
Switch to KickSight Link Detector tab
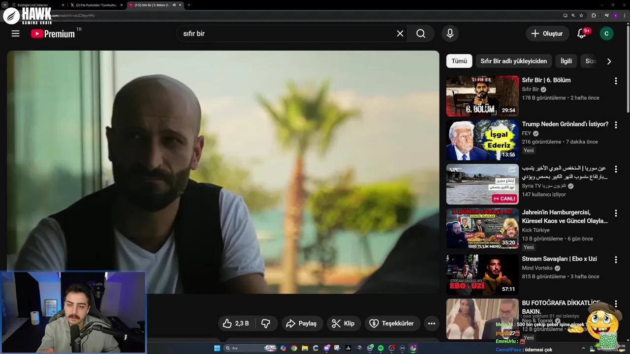coord(37,5)
